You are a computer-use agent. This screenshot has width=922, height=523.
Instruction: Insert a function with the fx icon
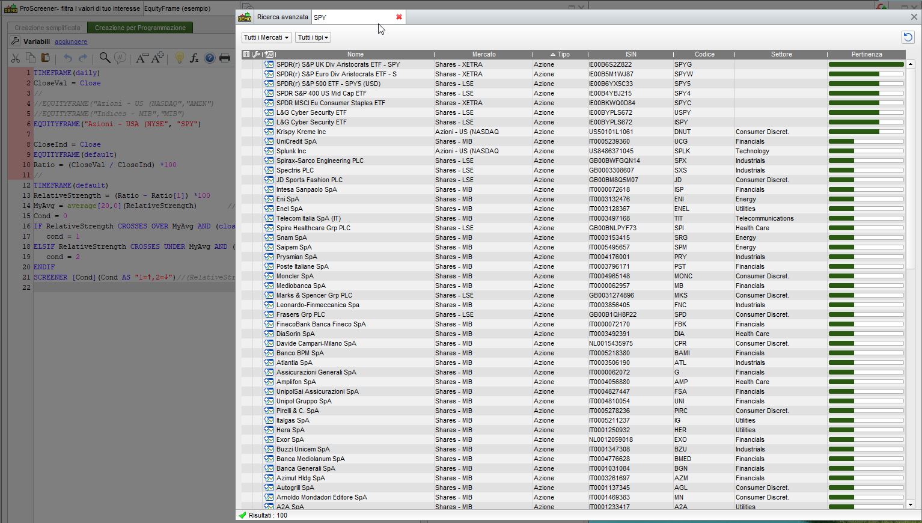click(x=194, y=58)
